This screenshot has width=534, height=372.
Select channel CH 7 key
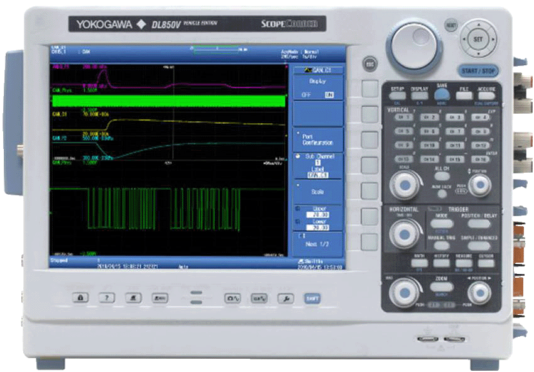click(455, 131)
